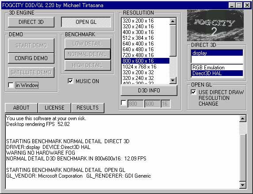The height and width of the screenshot is (194, 253).
Task: Select the OPEN GL engine button
Action: (x=86, y=22)
